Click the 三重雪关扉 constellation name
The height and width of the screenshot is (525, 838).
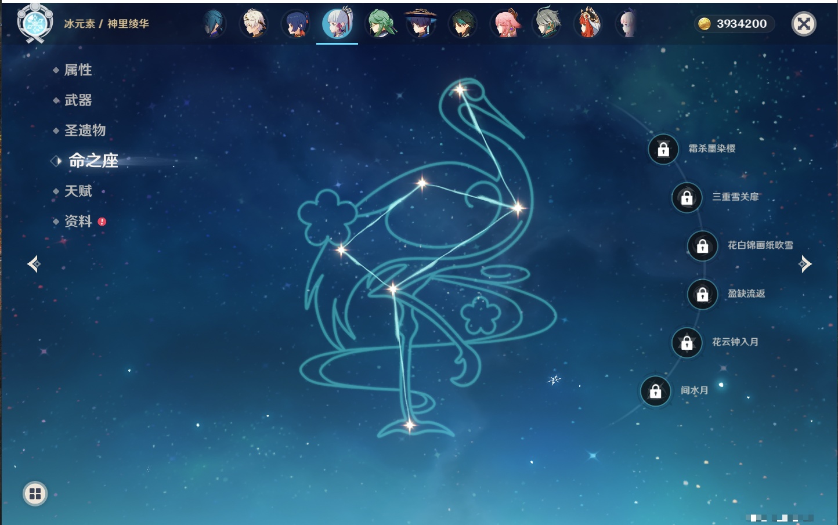click(x=735, y=197)
